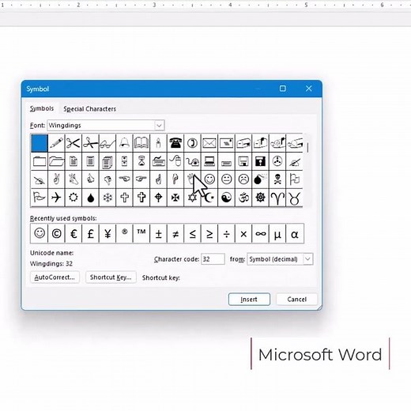Select the star and crescent symbol

[x=209, y=198]
